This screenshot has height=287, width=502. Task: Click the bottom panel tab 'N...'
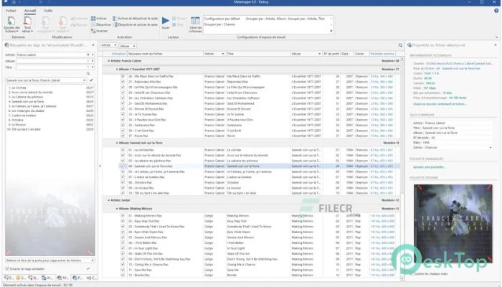33,278
